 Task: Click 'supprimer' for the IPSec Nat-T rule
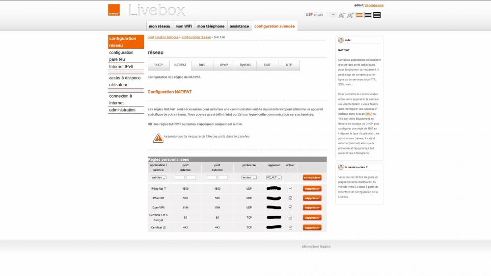pos(312,188)
